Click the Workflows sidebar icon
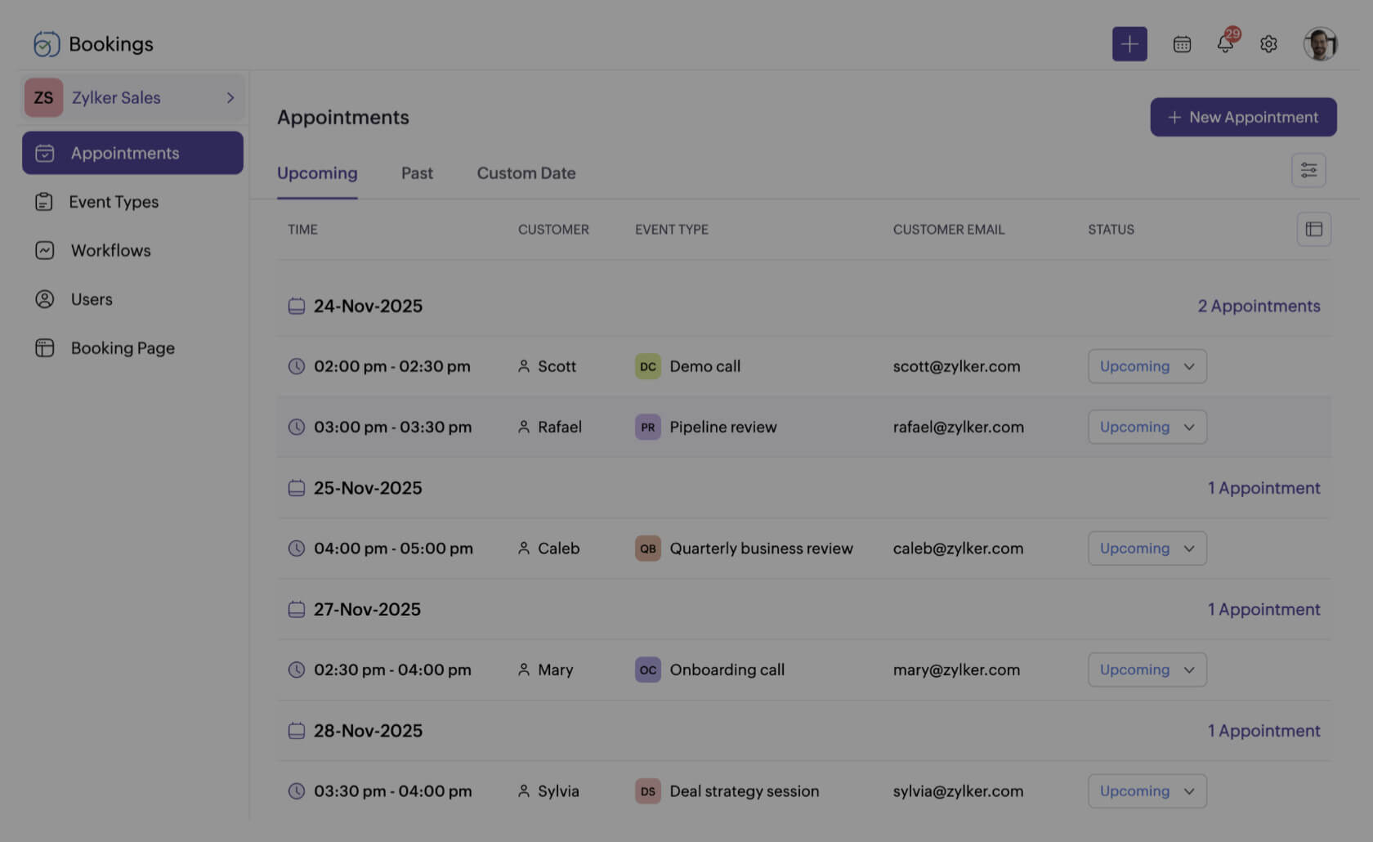Image resolution: width=1373 pixels, height=842 pixels. (x=44, y=250)
